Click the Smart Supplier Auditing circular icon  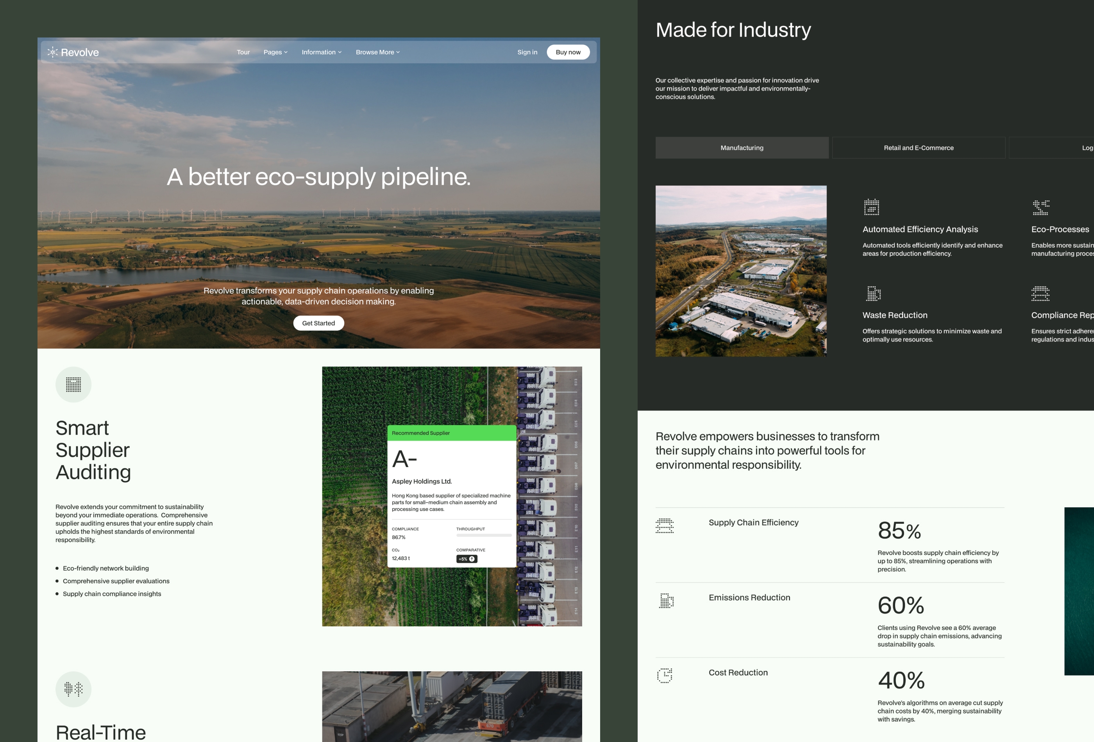(73, 384)
